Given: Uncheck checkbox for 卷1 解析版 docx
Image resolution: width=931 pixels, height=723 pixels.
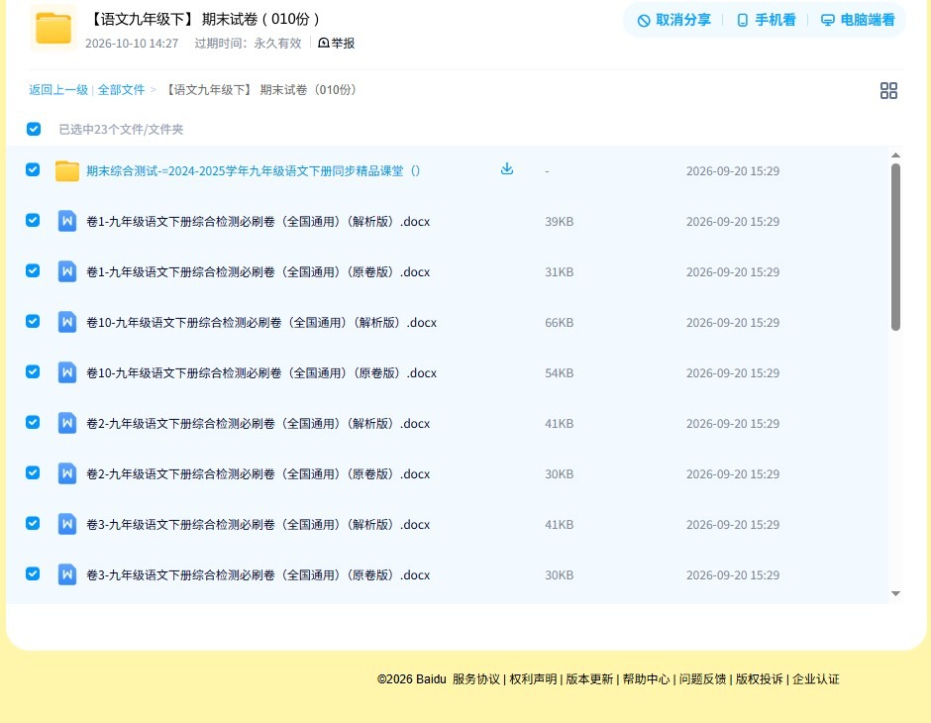Looking at the screenshot, I should [33, 220].
